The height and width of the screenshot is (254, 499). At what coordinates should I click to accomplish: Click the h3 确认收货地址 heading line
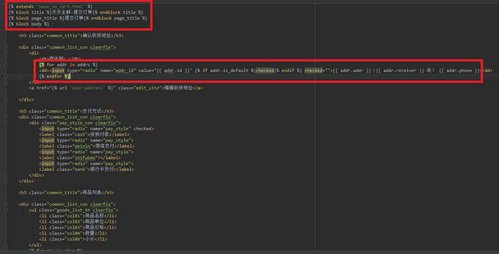[x=71, y=35]
